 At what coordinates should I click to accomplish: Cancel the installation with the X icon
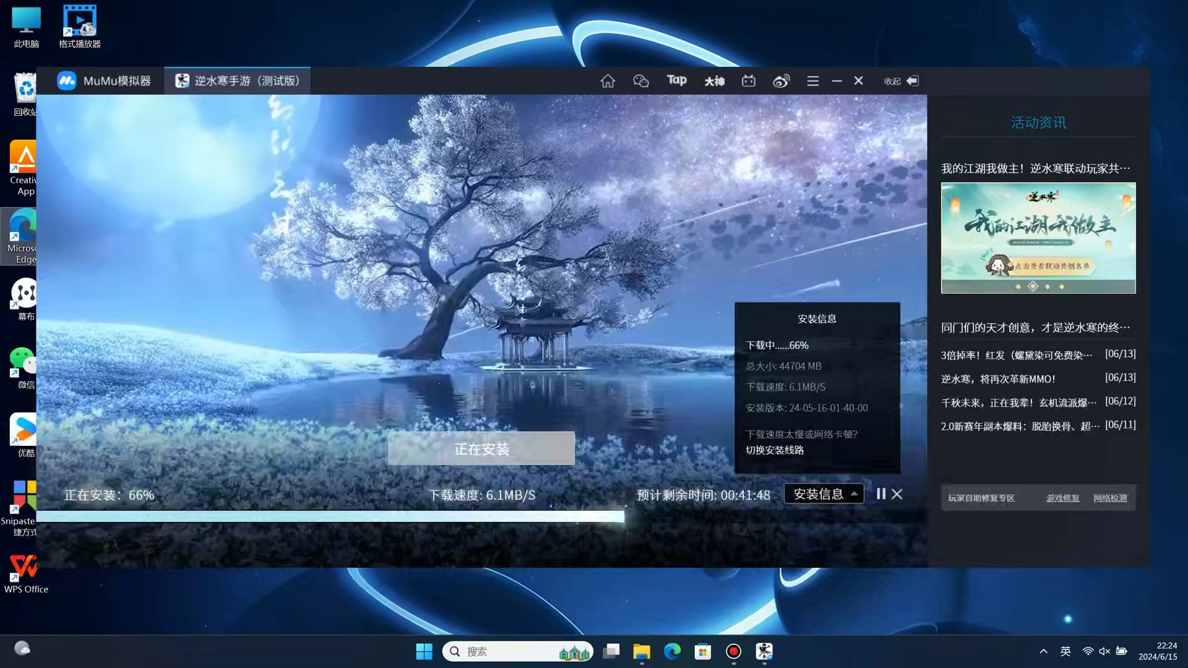coord(897,494)
